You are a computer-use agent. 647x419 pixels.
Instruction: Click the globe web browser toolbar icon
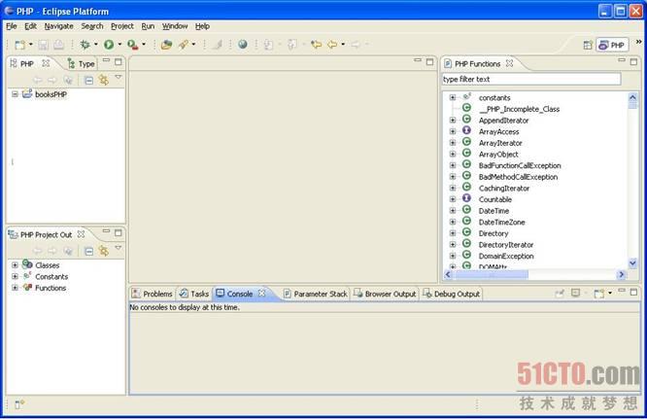point(243,44)
